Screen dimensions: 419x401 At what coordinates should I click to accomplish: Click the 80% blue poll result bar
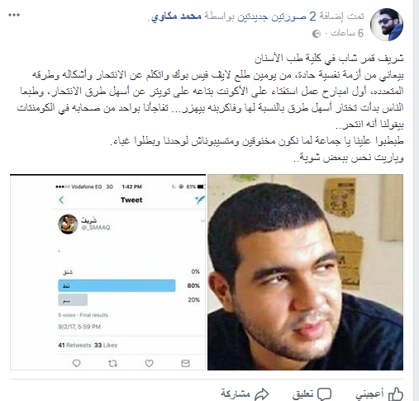point(117,285)
